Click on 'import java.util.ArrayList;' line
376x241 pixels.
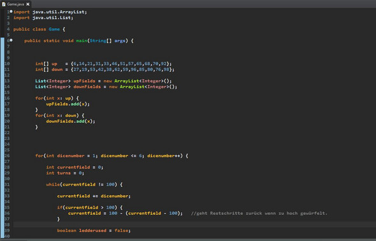click(50, 12)
